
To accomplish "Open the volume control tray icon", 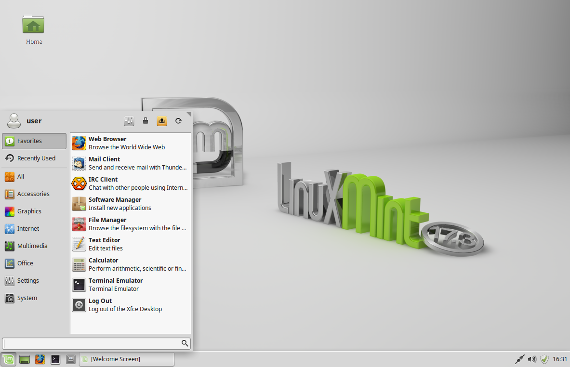I will (x=532, y=359).
